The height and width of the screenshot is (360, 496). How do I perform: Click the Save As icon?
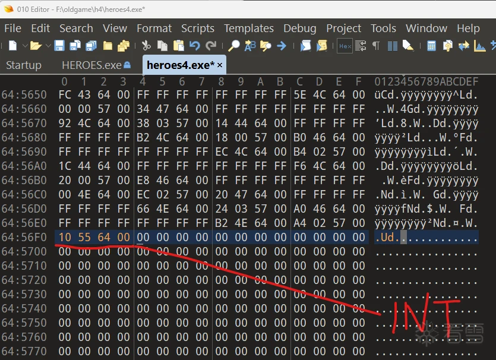pyautogui.click(x=75, y=46)
